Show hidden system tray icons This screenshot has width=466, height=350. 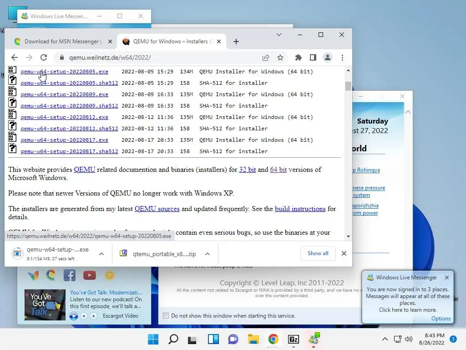(385, 339)
